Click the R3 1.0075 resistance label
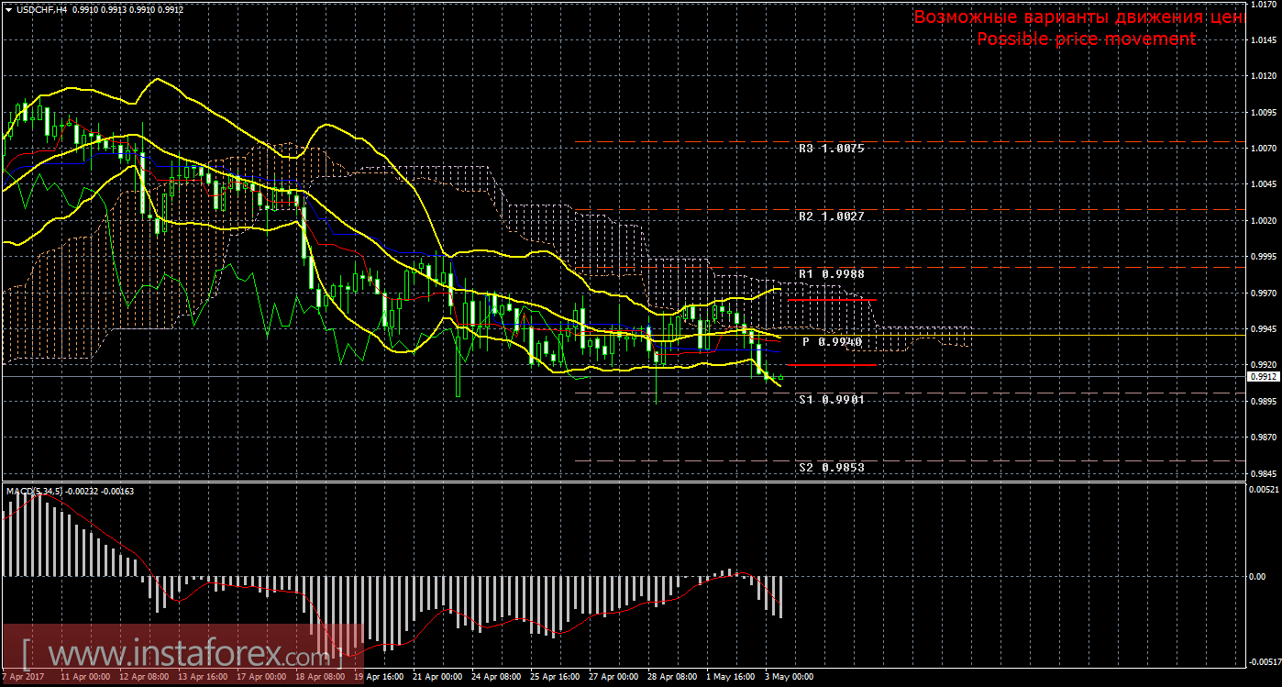Screen dimensions: 1282x687 point(831,148)
